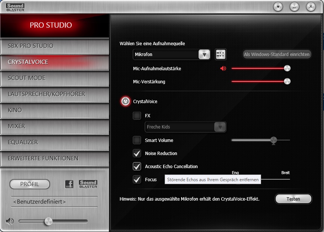Minimize the Sound Blaster window
The width and height of the screenshot is (324, 232).
294,7
